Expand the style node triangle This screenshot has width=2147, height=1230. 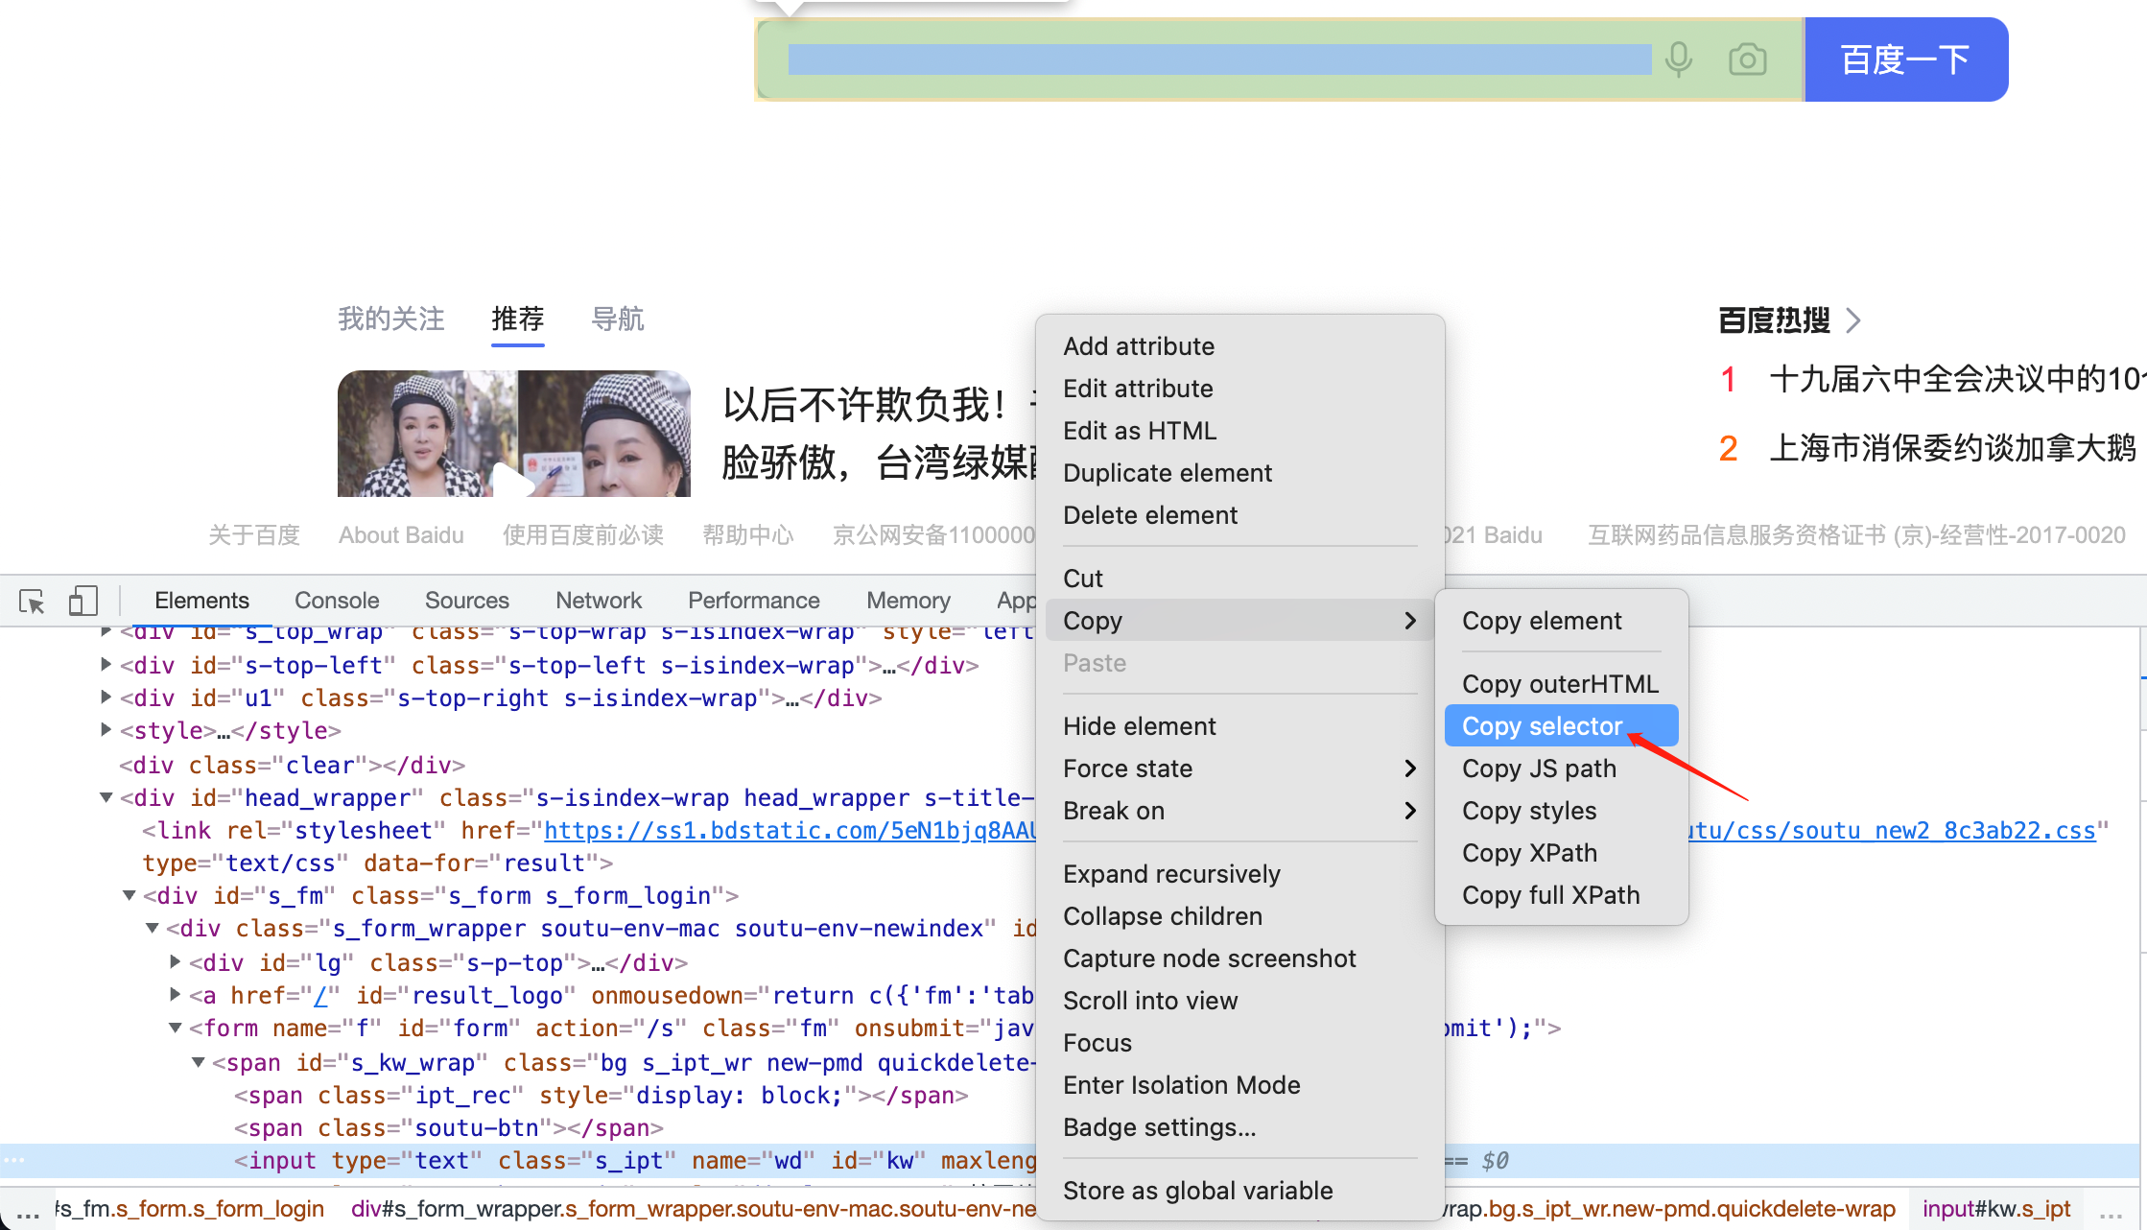(x=106, y=729)
